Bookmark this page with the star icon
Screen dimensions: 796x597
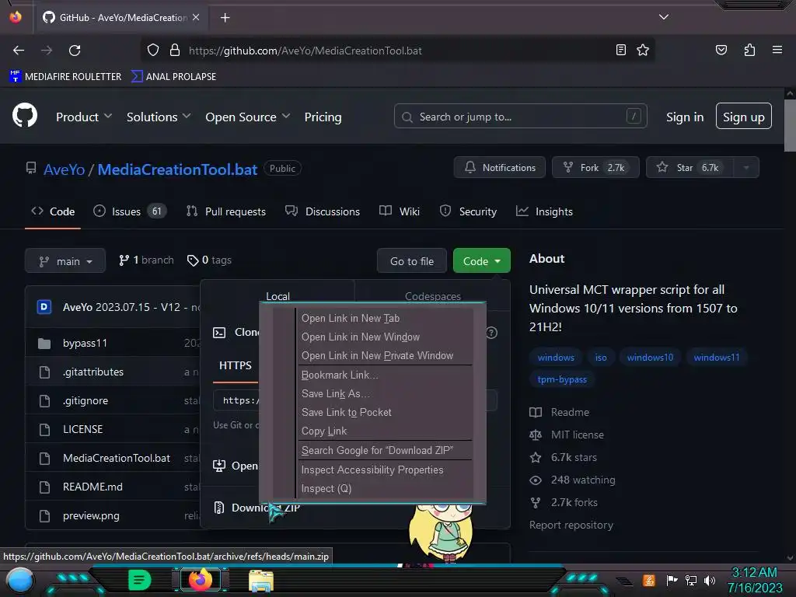pos(643,50)
